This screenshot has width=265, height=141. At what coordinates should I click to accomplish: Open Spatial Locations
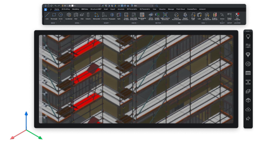[x=185, y=16]
